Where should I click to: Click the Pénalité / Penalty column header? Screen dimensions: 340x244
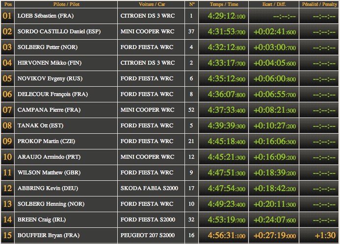318,4
